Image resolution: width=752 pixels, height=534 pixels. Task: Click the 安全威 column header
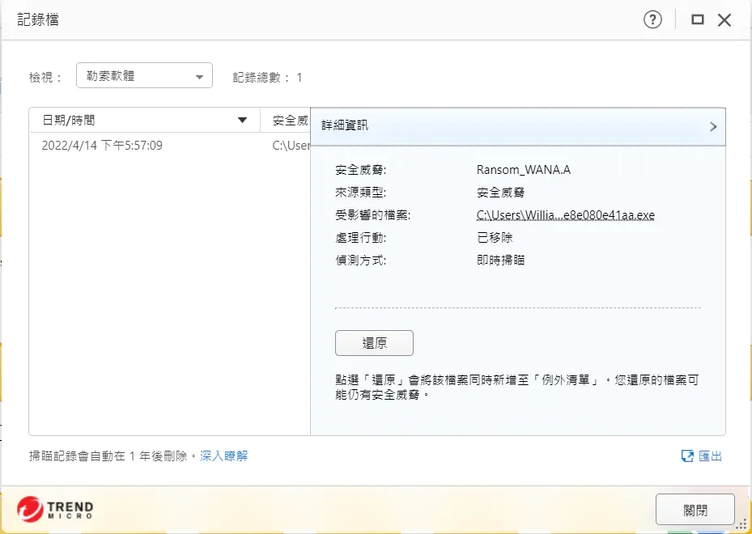tap(290, 121)
